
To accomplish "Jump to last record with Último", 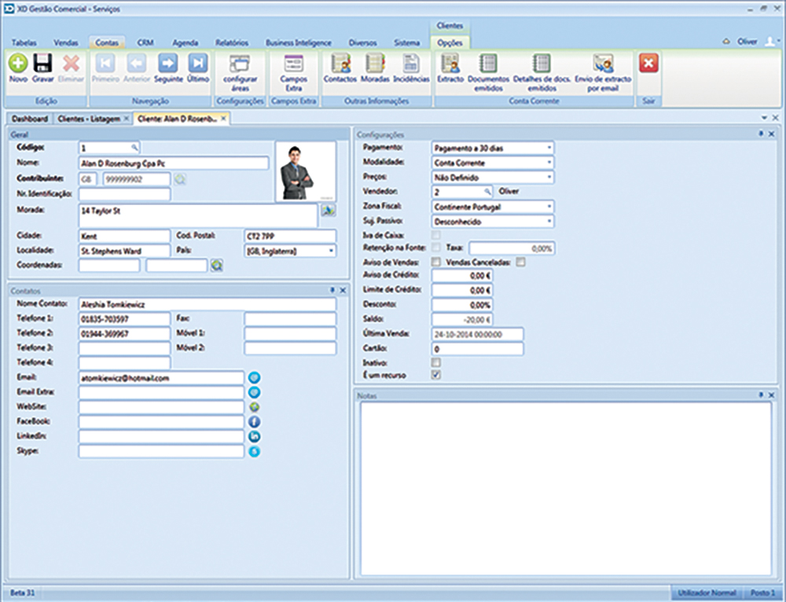I will point(198,64).
